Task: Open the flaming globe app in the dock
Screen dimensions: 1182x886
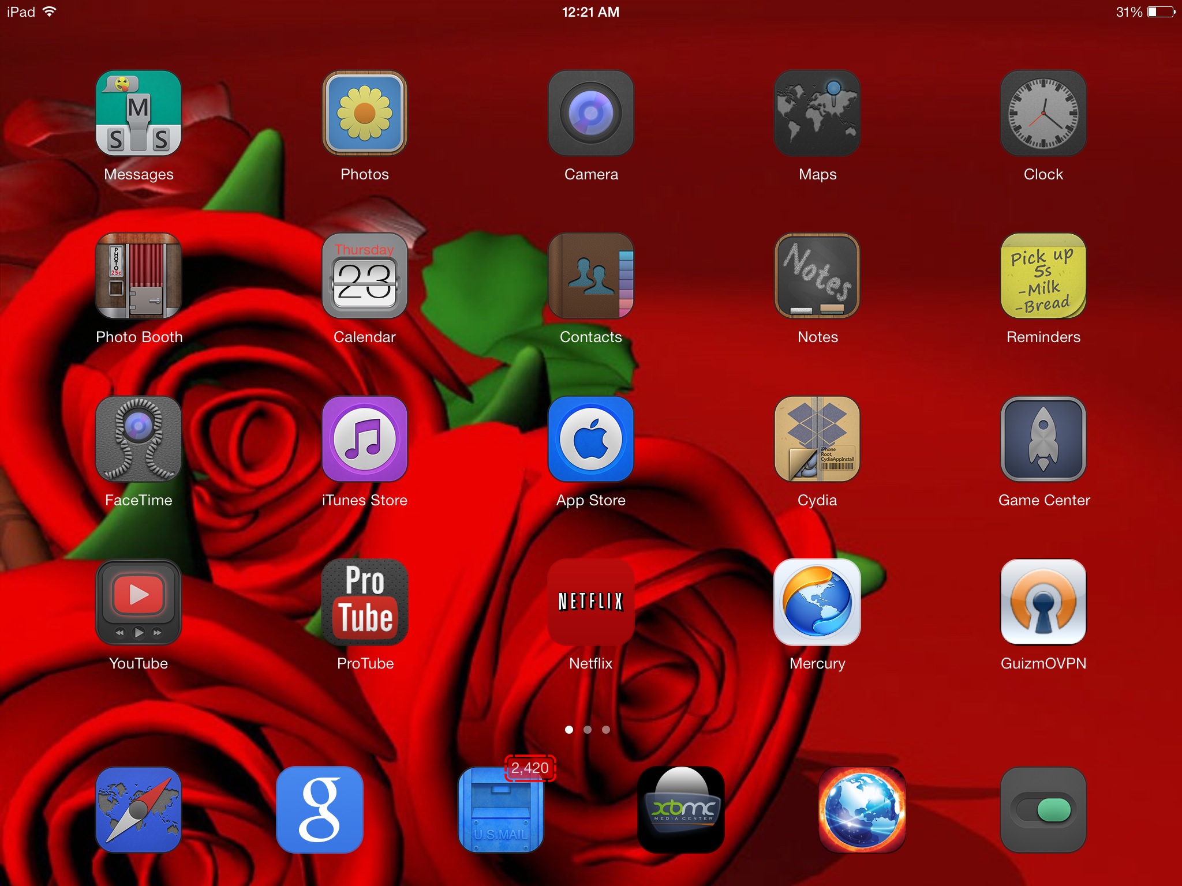Action: (862, 810)
